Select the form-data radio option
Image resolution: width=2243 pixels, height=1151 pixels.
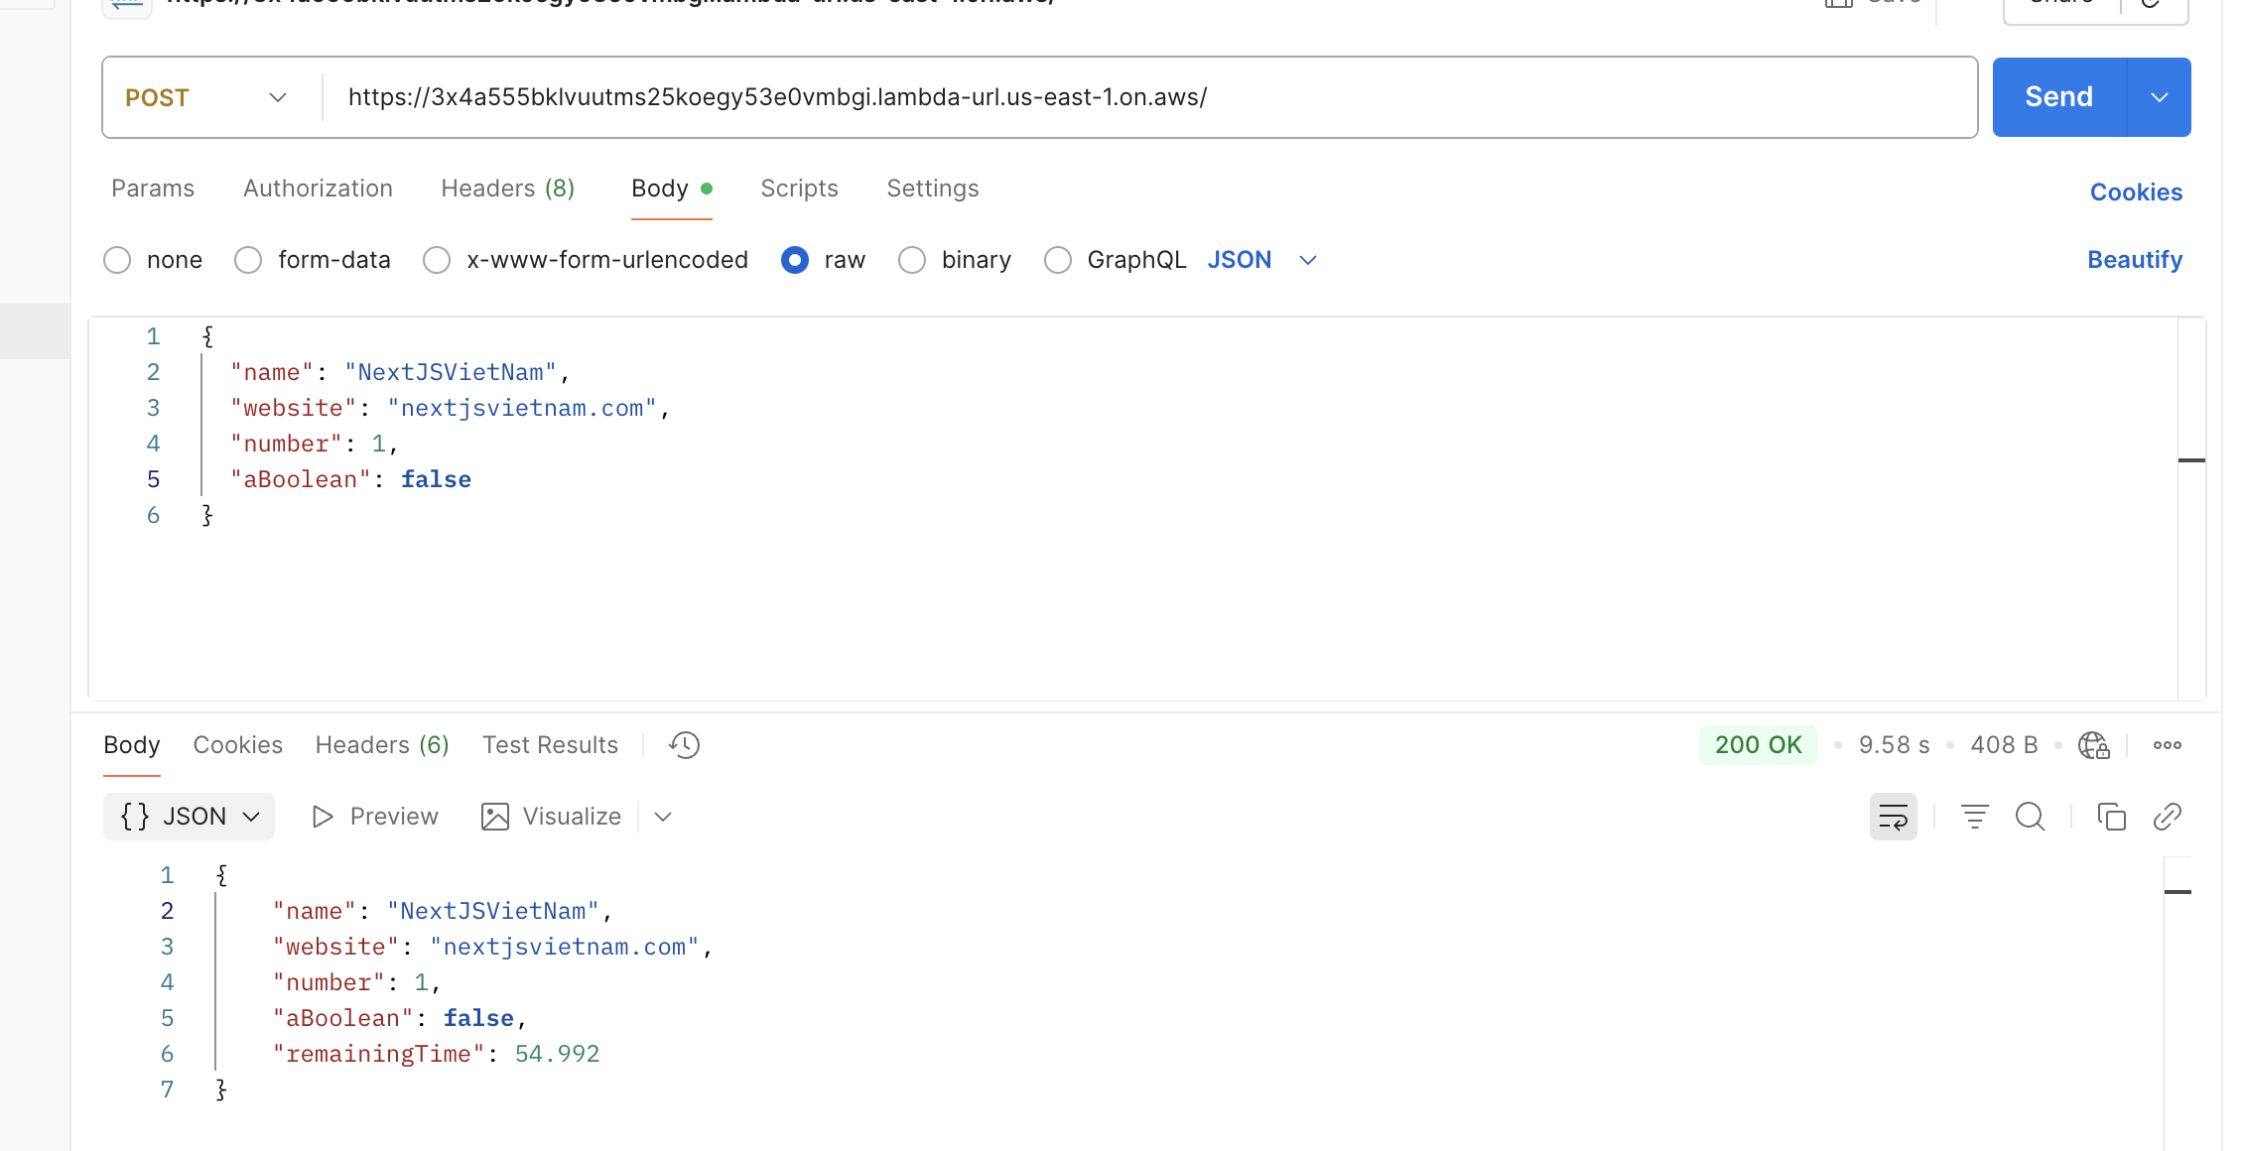(248, 260)
